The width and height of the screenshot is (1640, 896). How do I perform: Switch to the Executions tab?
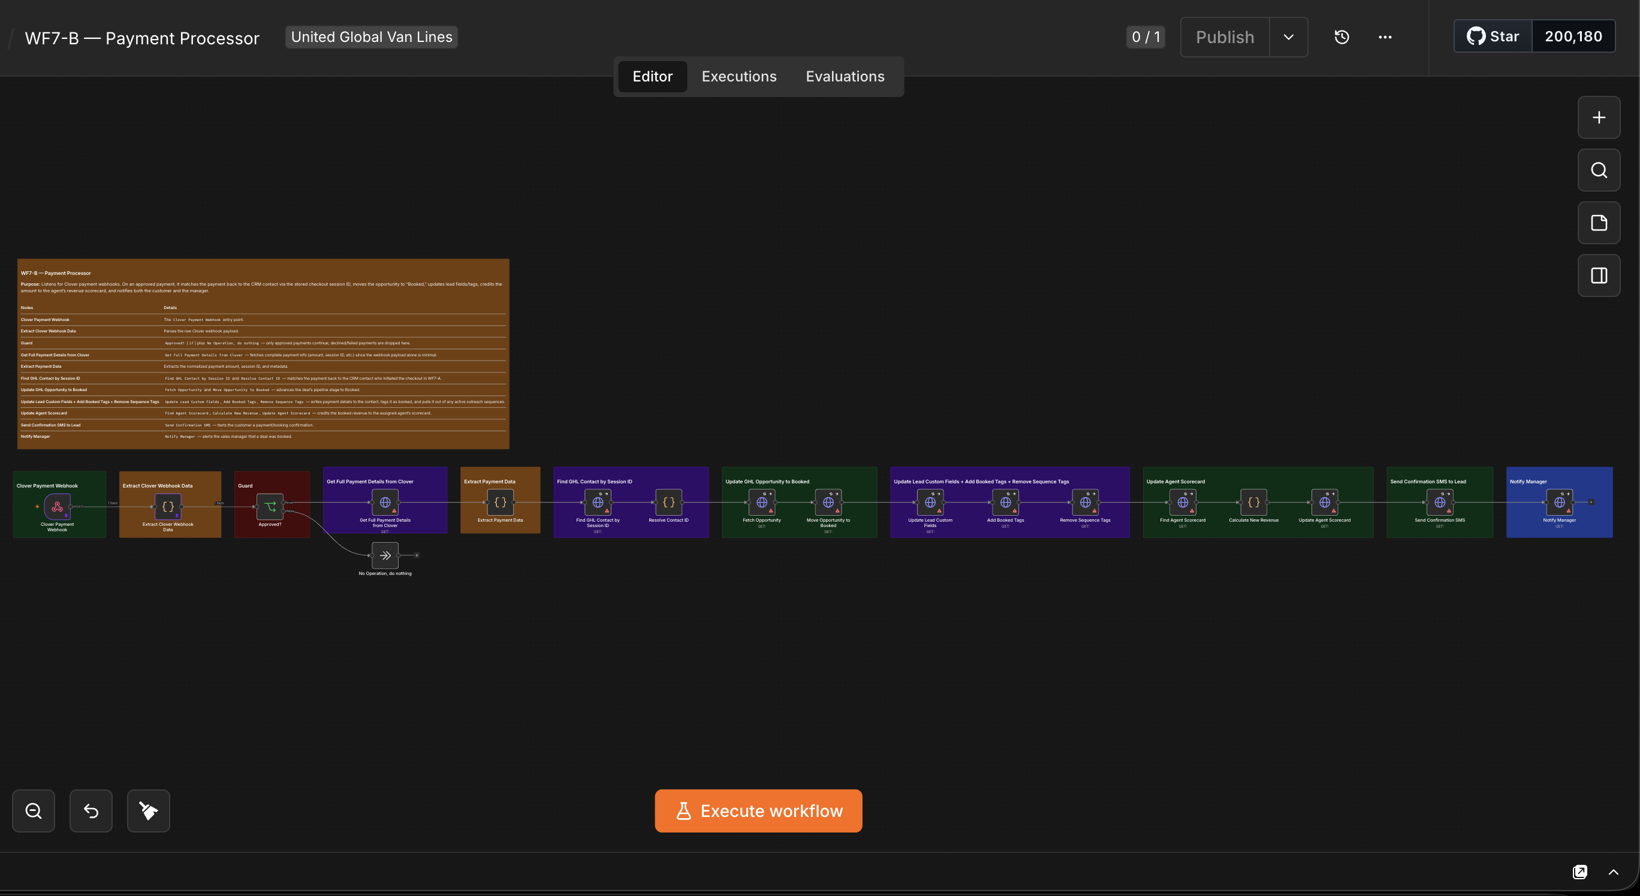[739, 76]
